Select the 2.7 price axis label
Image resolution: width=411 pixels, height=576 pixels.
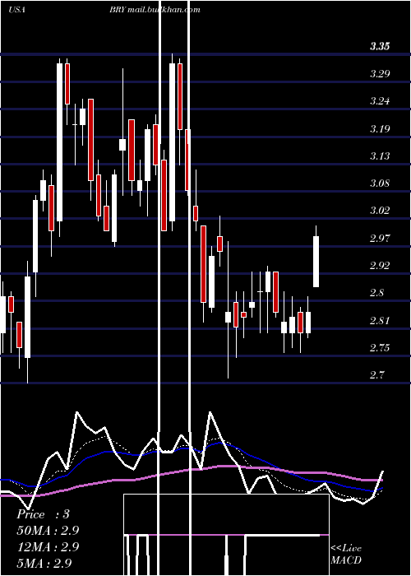(376, 375)
